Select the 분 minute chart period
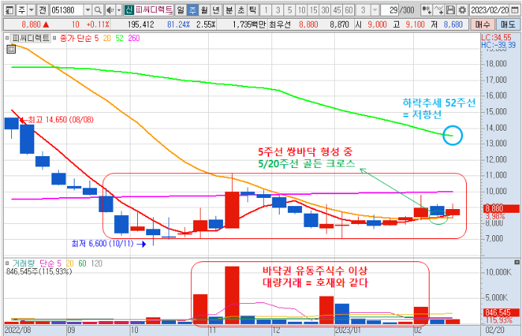Viewport: 522px width, 336px height. 229,10
